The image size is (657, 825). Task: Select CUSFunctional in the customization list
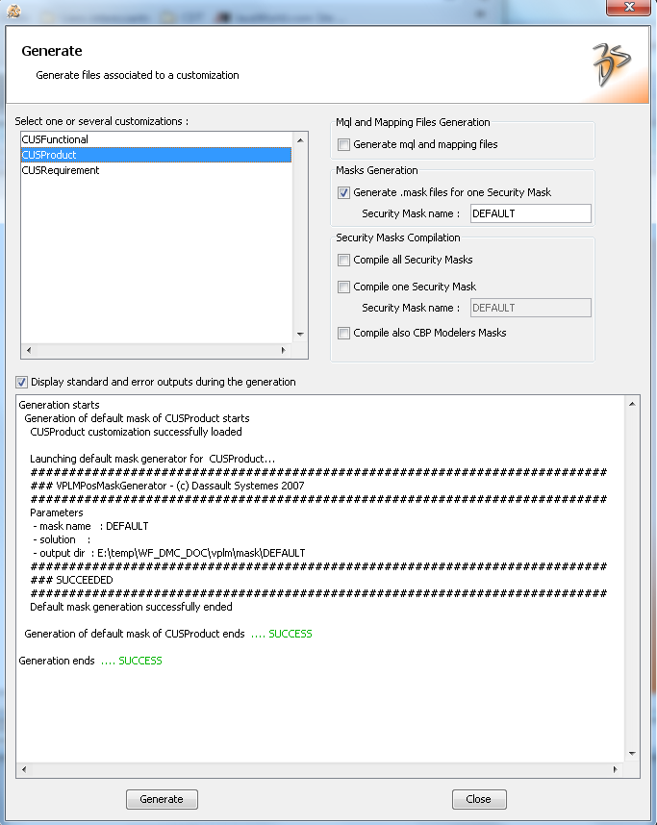tap(156, 139)
